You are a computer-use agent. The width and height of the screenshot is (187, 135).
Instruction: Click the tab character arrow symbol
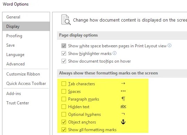123,83
